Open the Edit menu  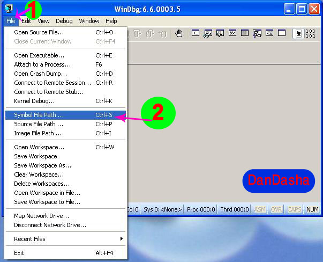point(26,21)
